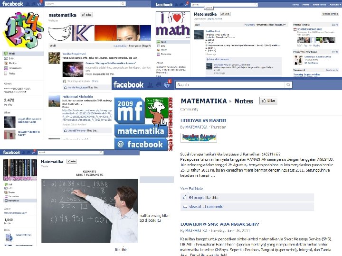342x256 pixels.
Task: Click facebook logo in MATEMATIKA Notes window
Action: (x=128, y=84)
